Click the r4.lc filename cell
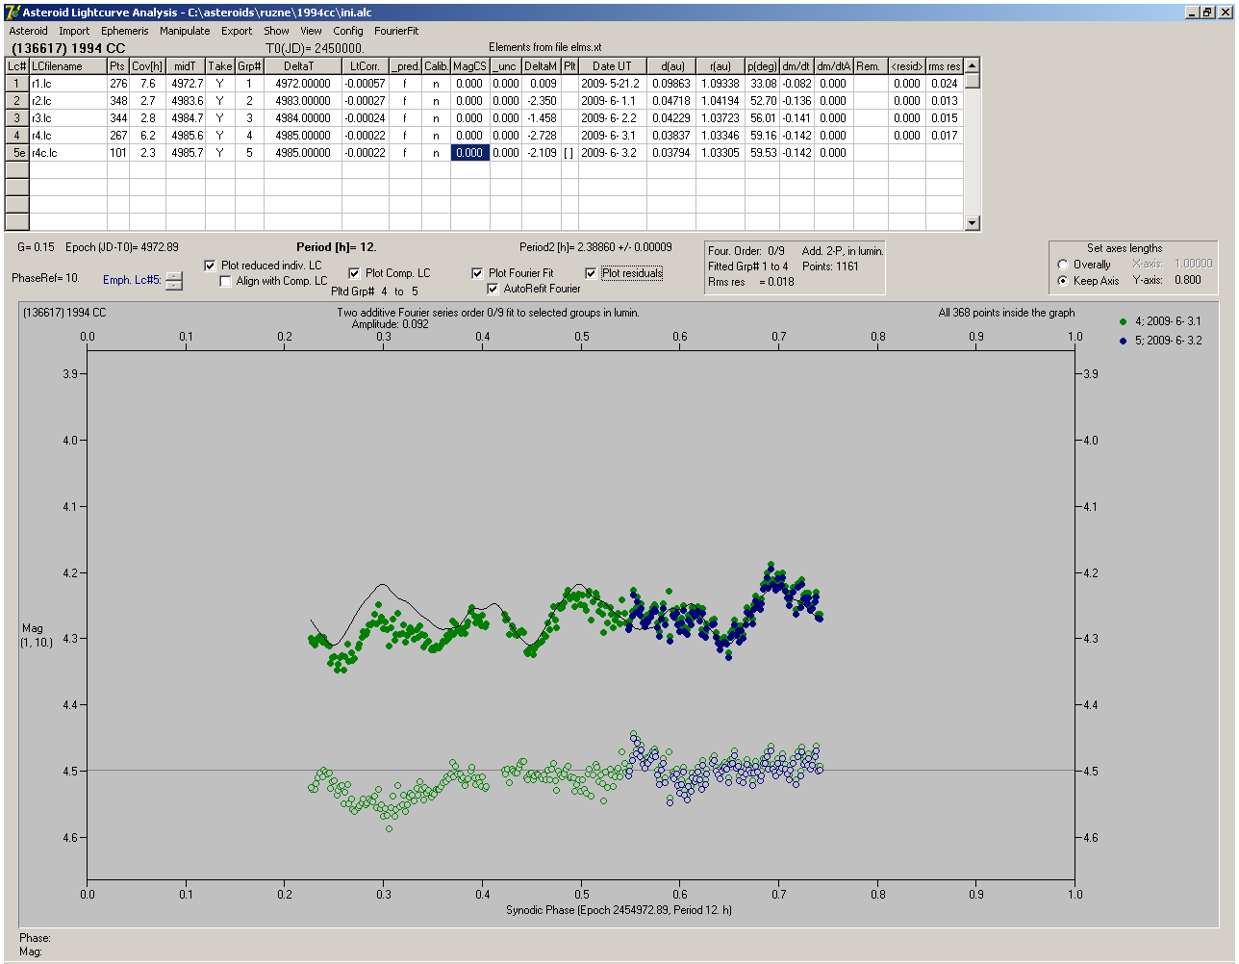Viewport: 1239px width, 964px height. 67,136
